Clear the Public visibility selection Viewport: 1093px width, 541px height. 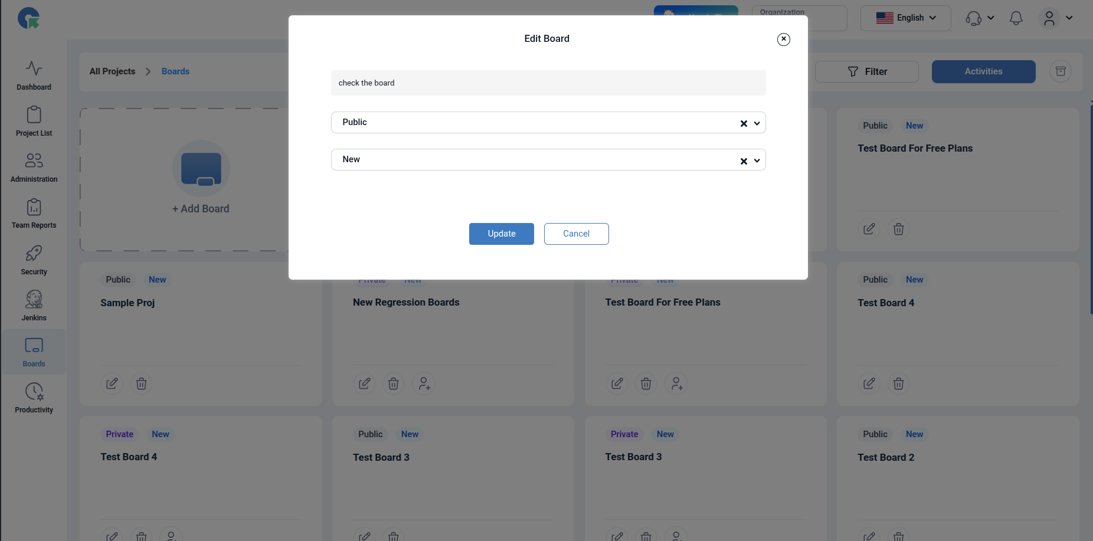pos(744,123)
